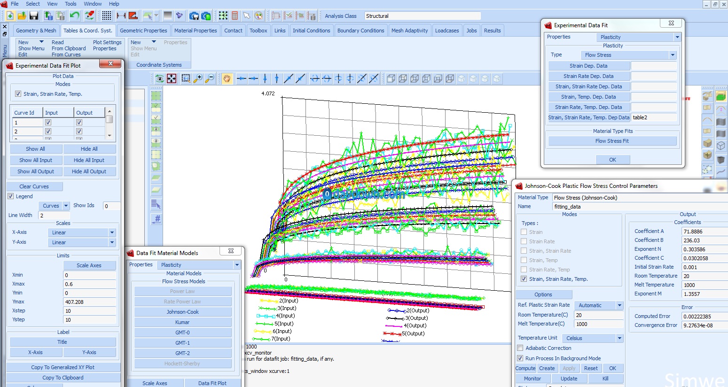This screenshot has height=387, width=728.
Task: Open the Geometry & Mesh tab
Action: pyautogui.click(x=36, y=31)
